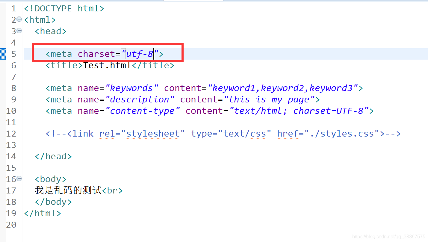Image resolution: width=428 pixels, height=242 pixels.
Task: Click the "keyword1,keyword2,keyword3" content value
Action: [283, 88]
